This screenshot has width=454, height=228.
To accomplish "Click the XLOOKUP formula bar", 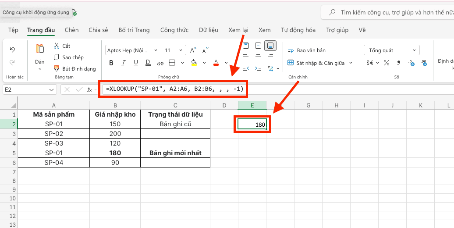I will (x=174, y=89).
